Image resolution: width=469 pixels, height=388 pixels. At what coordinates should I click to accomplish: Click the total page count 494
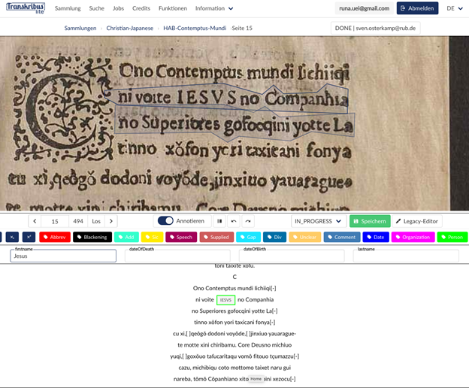click(78, 221)
